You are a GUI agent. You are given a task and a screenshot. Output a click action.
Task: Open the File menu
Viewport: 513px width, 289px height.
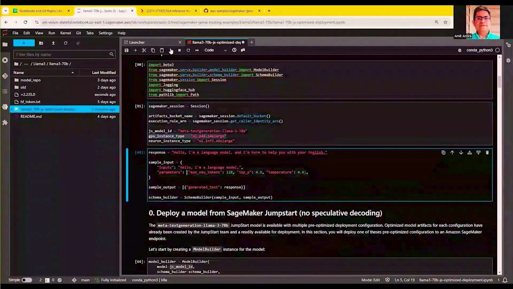coord(15,33)
